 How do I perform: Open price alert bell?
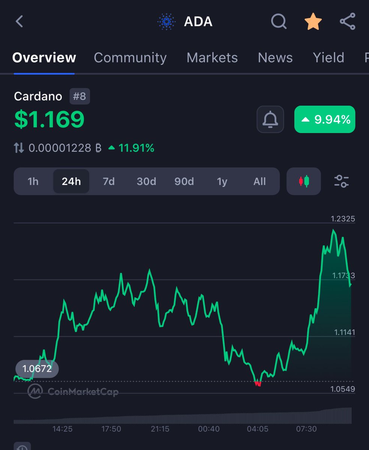click(270, 119)
